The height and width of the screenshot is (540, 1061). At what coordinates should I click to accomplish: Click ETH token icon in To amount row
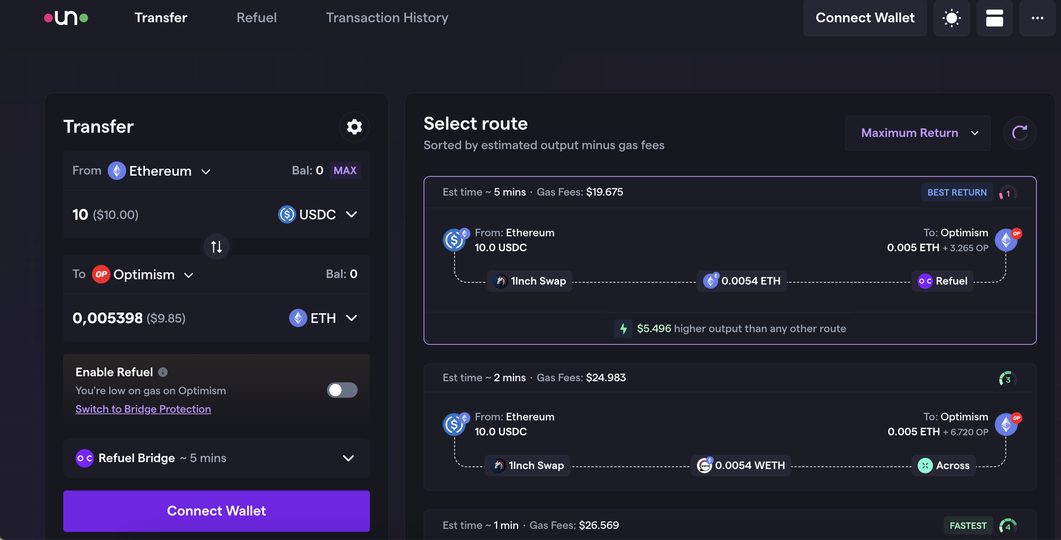pos(298,318)
